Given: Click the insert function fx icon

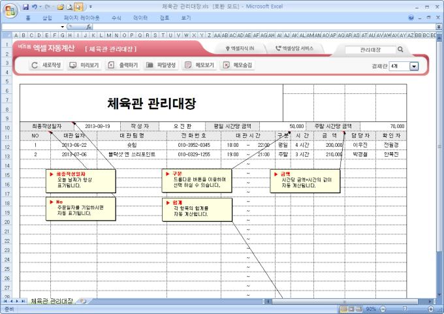Looking at the screenshot, I should click(x=89, y=27).
